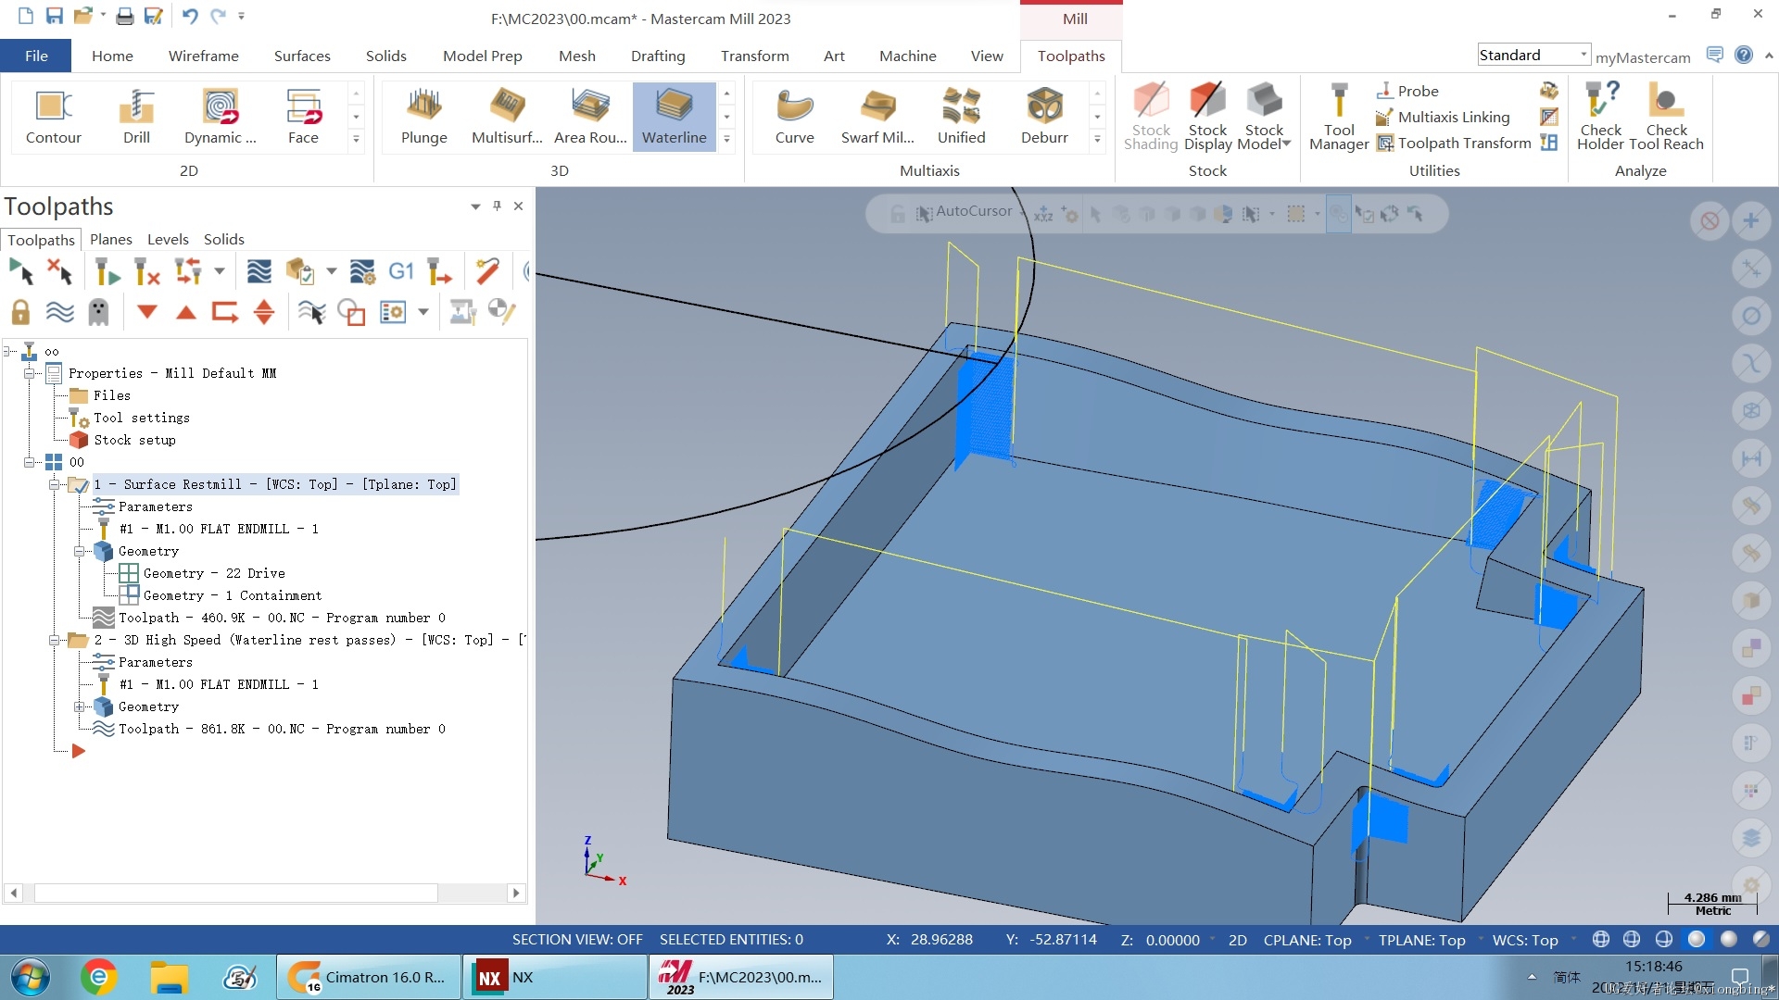The image size is (1779, 1000).
Task: Toggle toolpath display wave icon
Action: point(59,312)
